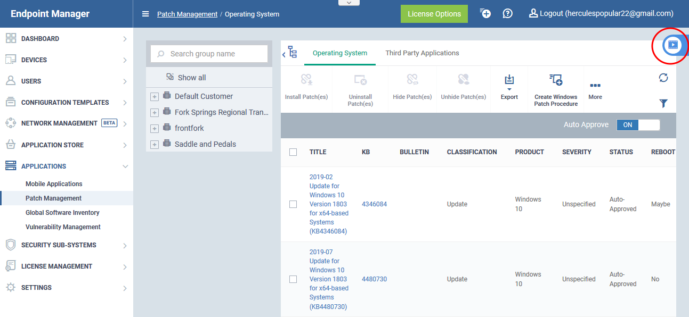Open the Export dropdown
The image size is (689, 317).
[x=509, y=87]
